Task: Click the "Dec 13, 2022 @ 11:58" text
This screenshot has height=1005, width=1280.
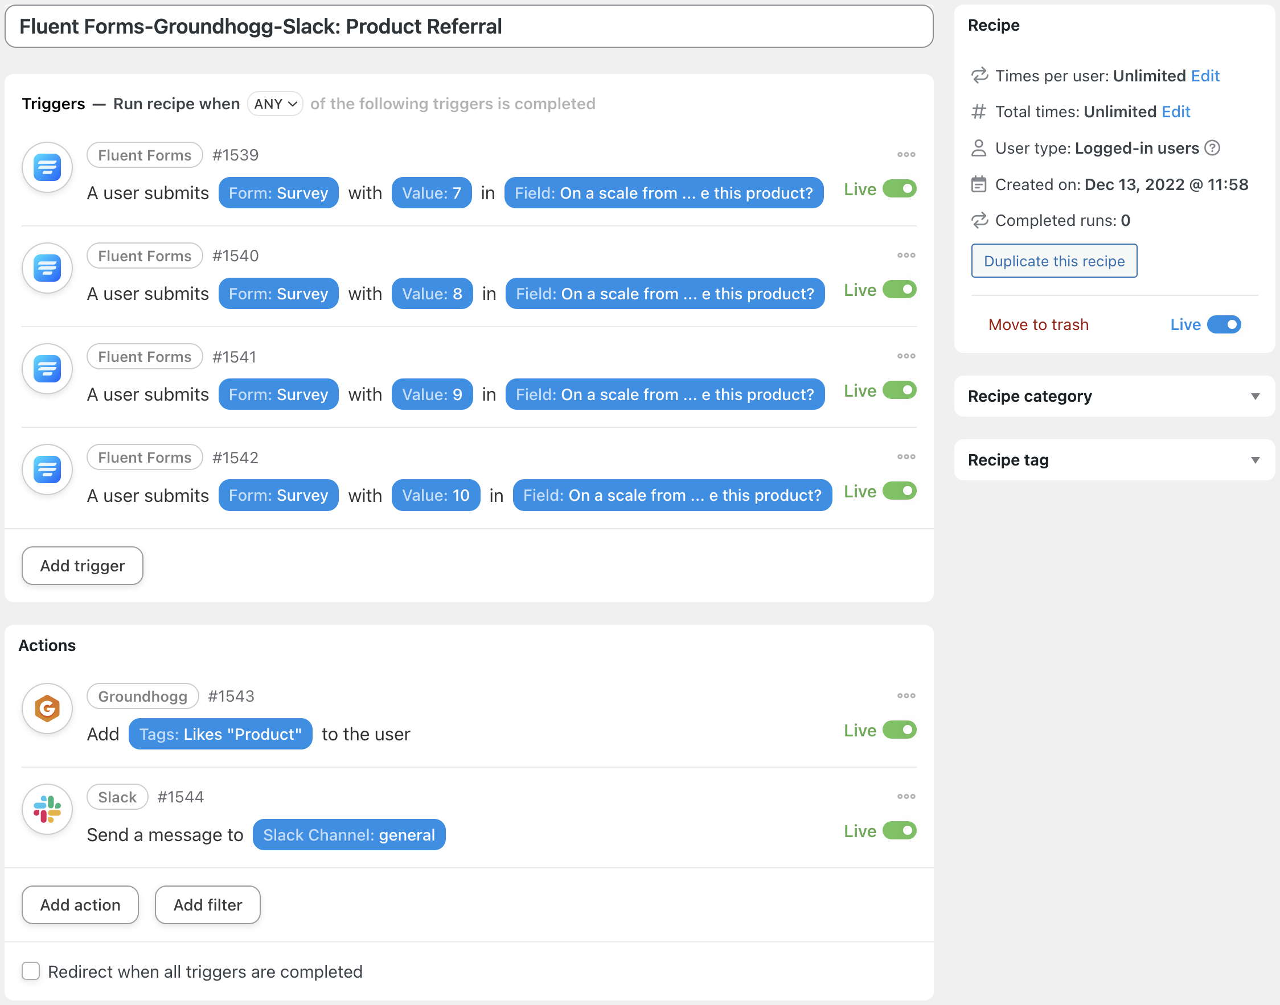Action: click(x=1166, y=184)
